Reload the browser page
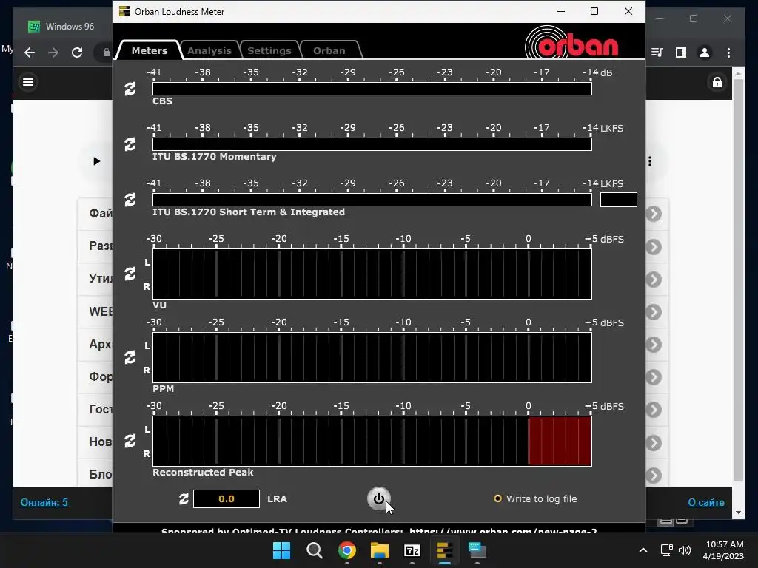This screenshot has width=758, height=568. (x=77, y=53)
